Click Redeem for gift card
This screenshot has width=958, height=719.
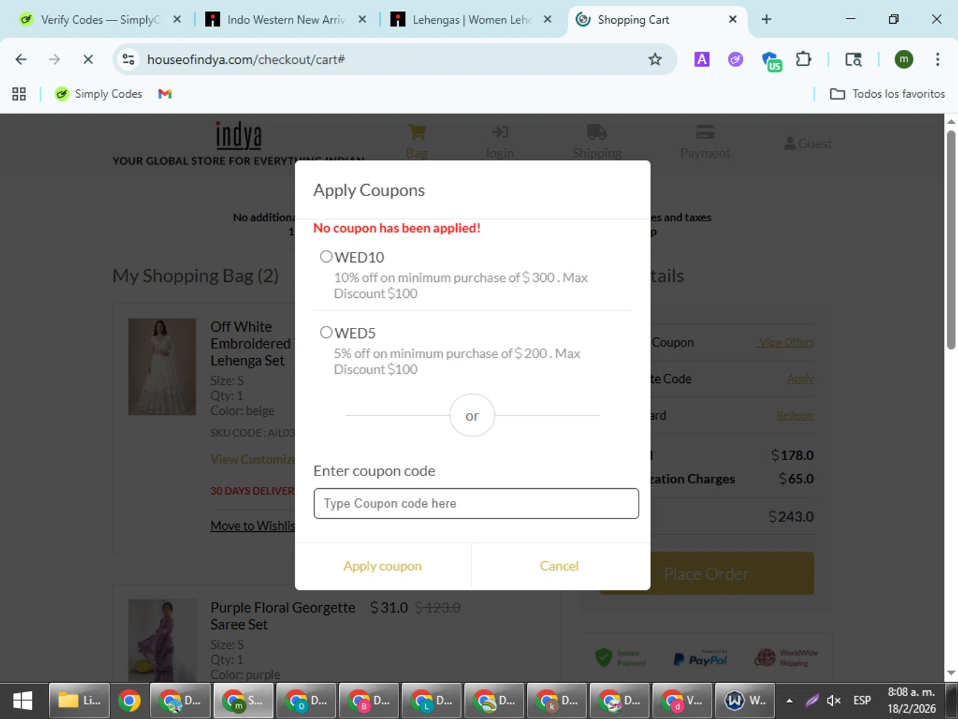coord(795,415)
